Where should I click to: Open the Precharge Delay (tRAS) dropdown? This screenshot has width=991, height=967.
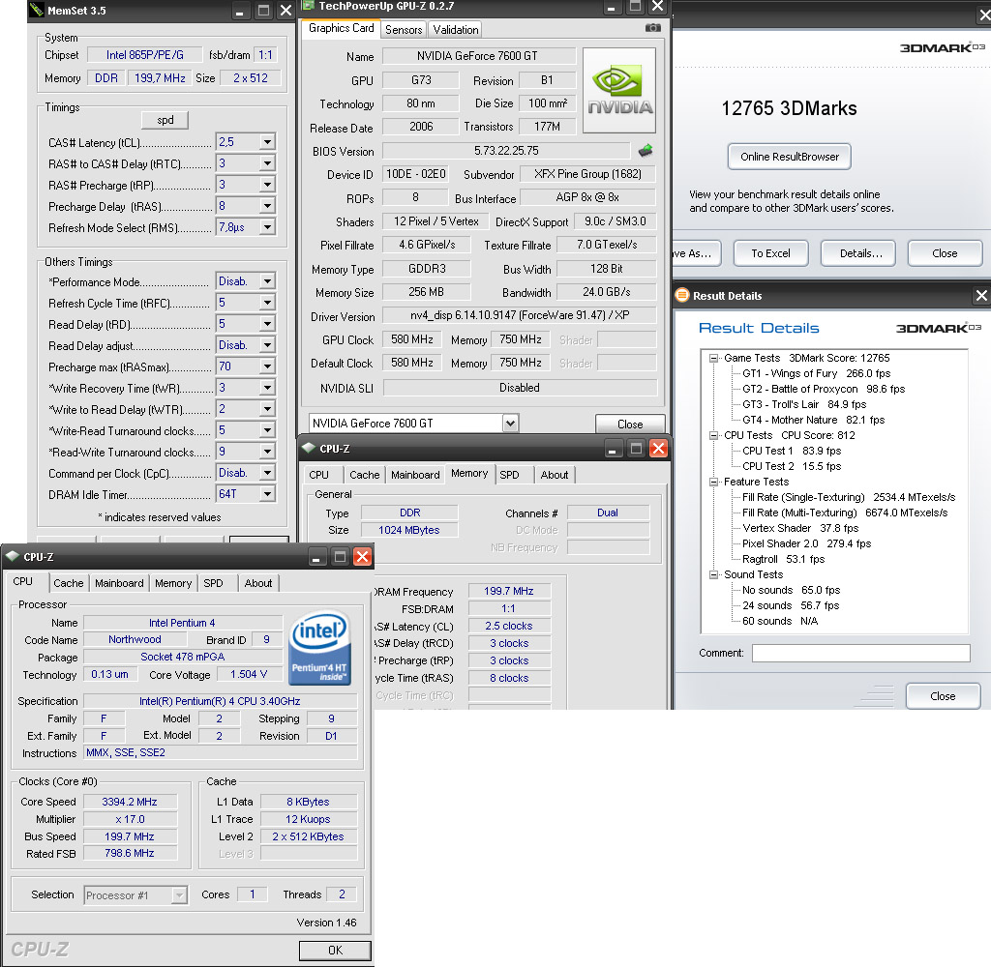tap(267, 206)
